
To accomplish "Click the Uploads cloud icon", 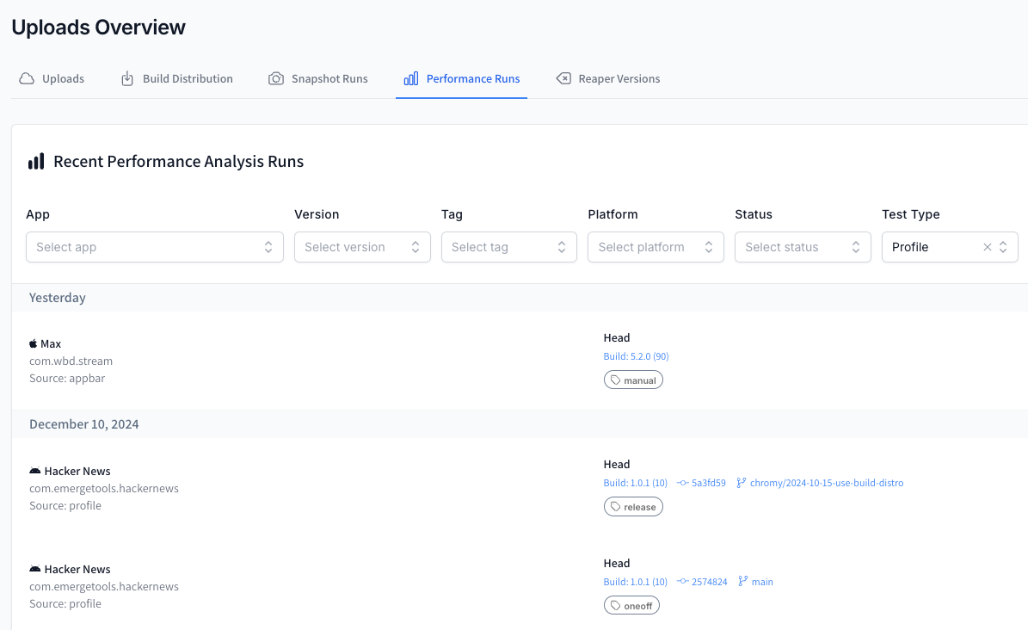I will [x=27, y=78].
